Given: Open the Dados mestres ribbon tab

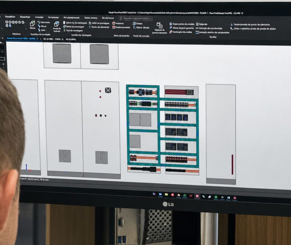Looking at the screenshot, I should 91,18.
